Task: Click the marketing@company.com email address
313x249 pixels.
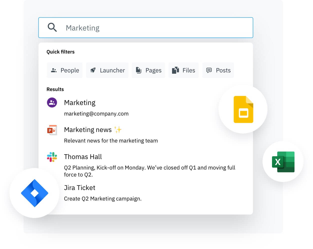Action: [x=96, y=114]
